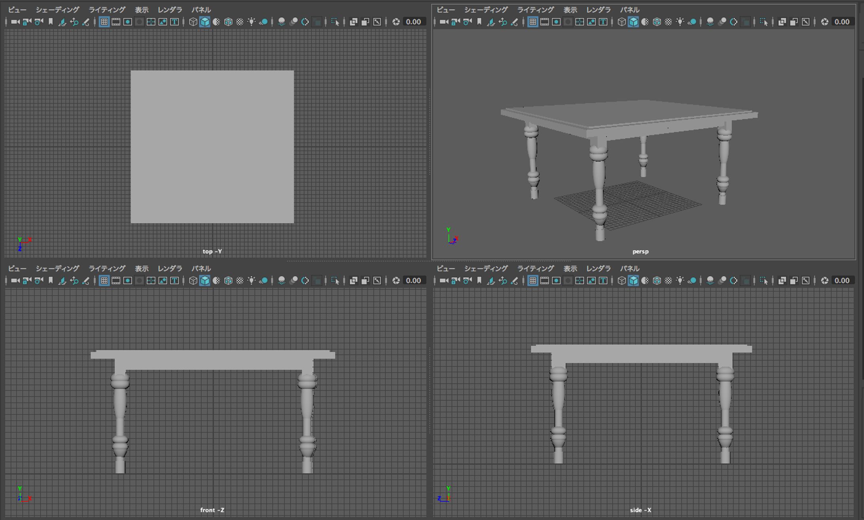Image resolution: width=864 pixels, height=520 pixels.
Task: Open the ビュー menu in persp panel
Action: pyautogui.click(x=446, y=10)
